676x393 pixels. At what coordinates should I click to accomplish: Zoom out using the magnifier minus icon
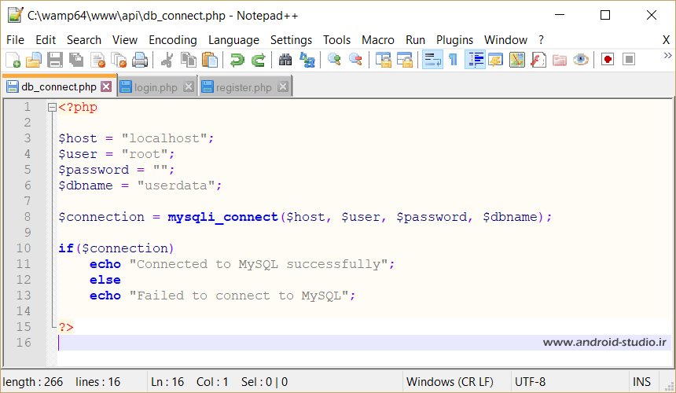pyautogui.click(x=355, y=60)
